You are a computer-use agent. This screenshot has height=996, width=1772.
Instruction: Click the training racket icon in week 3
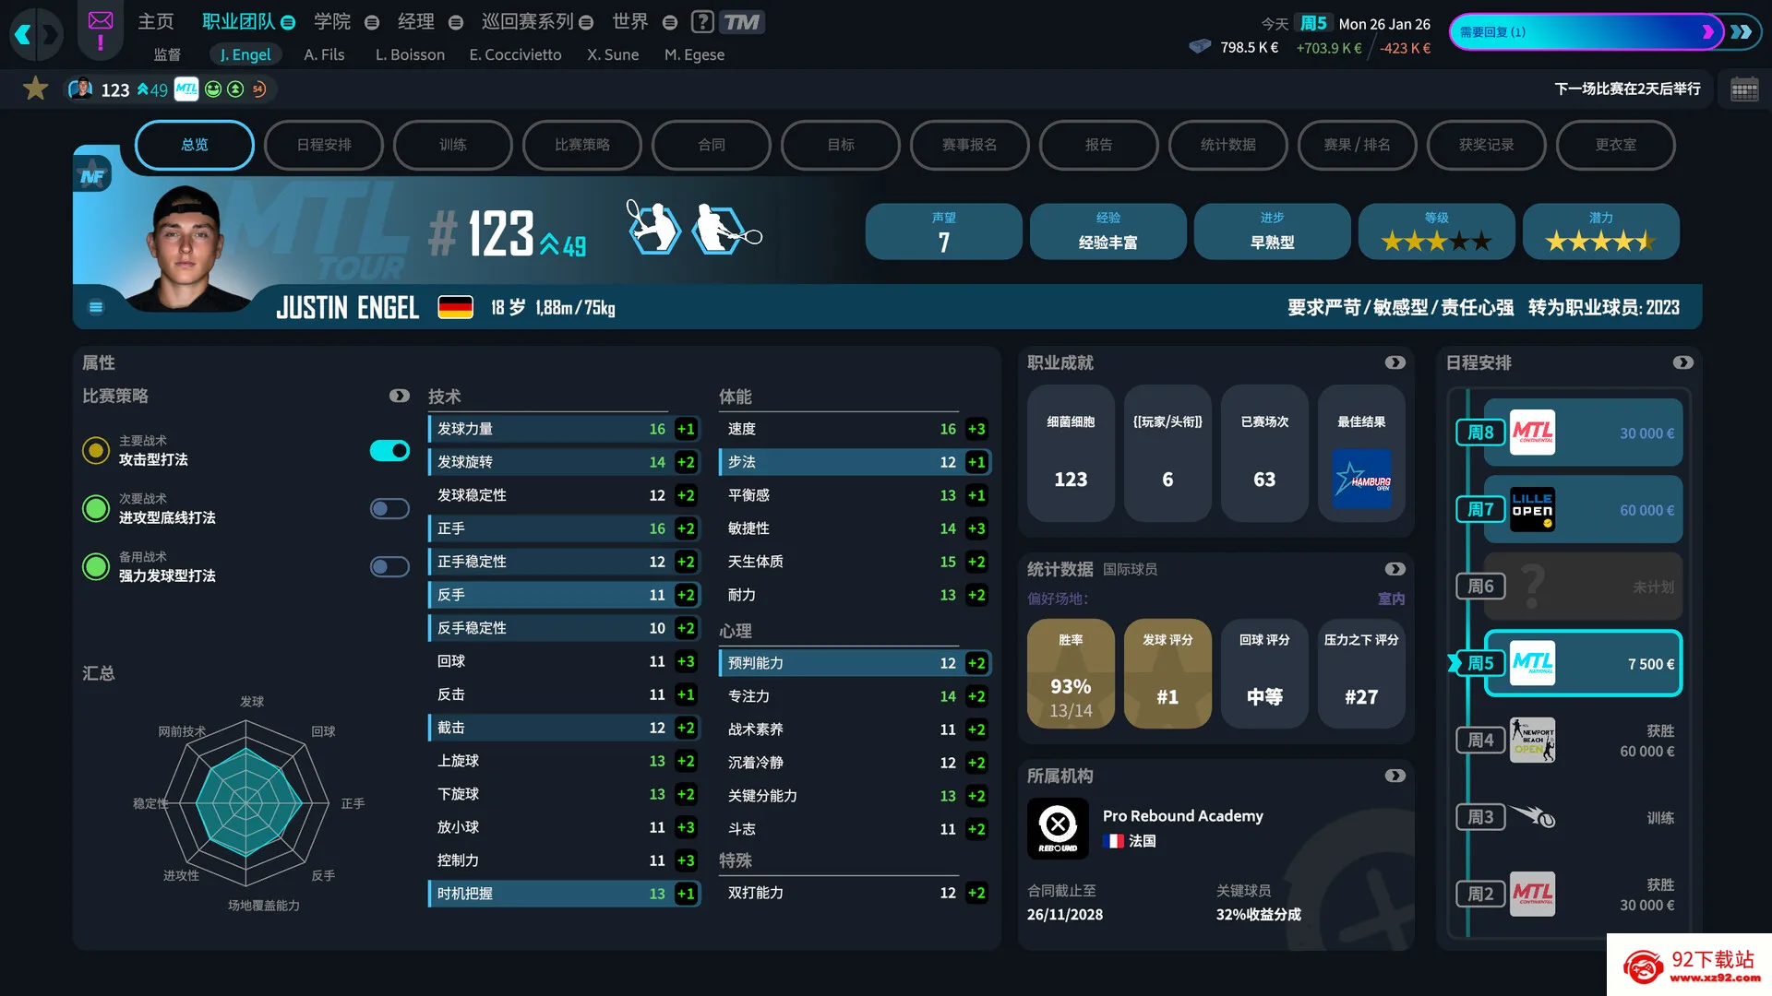1534,816
